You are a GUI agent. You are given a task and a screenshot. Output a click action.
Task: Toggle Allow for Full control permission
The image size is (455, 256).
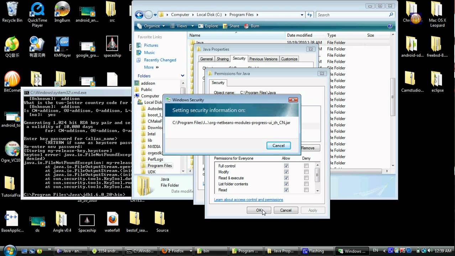(x=286, y=166)
